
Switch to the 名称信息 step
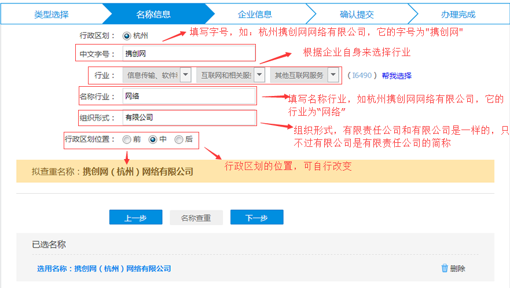153,14
